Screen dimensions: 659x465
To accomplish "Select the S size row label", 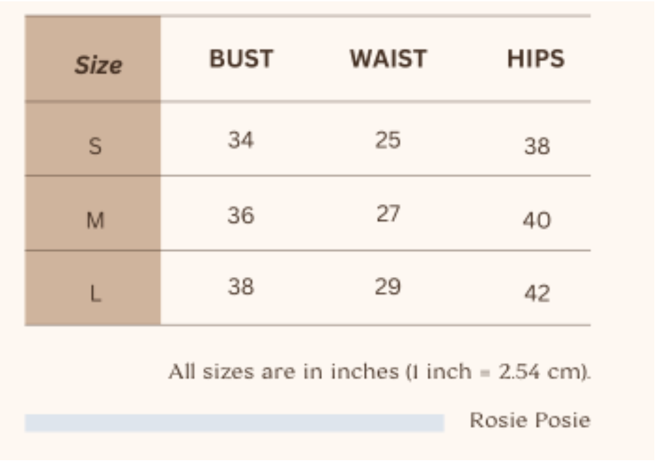I will (96, 146).
